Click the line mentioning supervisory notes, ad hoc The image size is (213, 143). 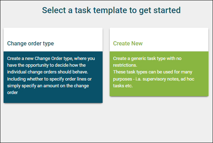tap(154, 79)
